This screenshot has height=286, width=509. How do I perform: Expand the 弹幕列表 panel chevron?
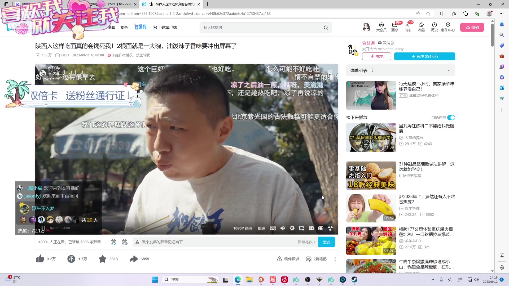click(449, 70)
